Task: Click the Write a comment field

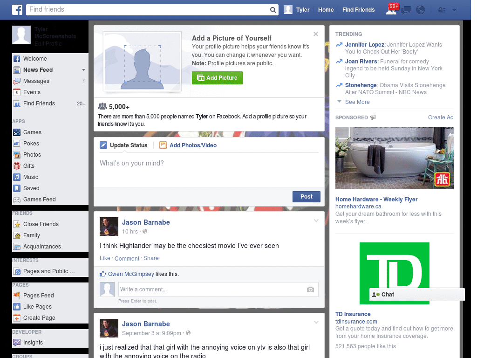Action: [212, 289]
